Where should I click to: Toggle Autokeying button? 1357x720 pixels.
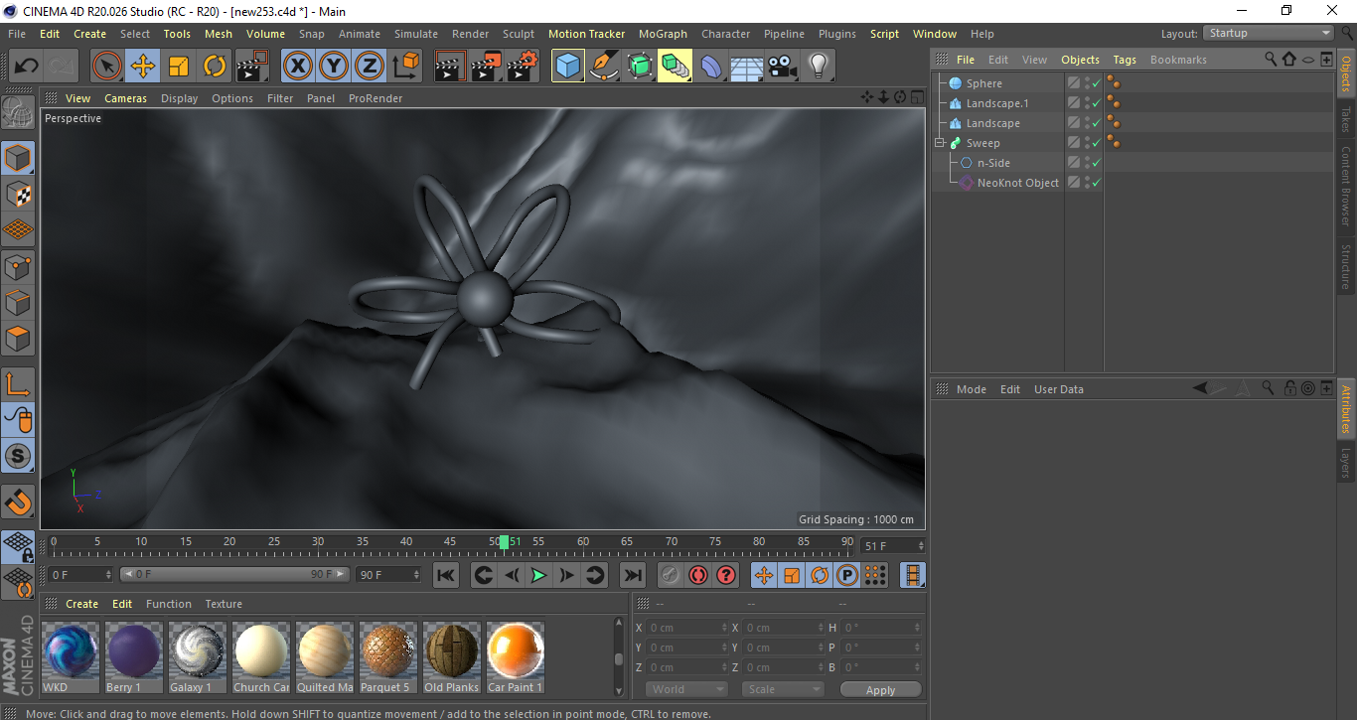click(698, 575)
